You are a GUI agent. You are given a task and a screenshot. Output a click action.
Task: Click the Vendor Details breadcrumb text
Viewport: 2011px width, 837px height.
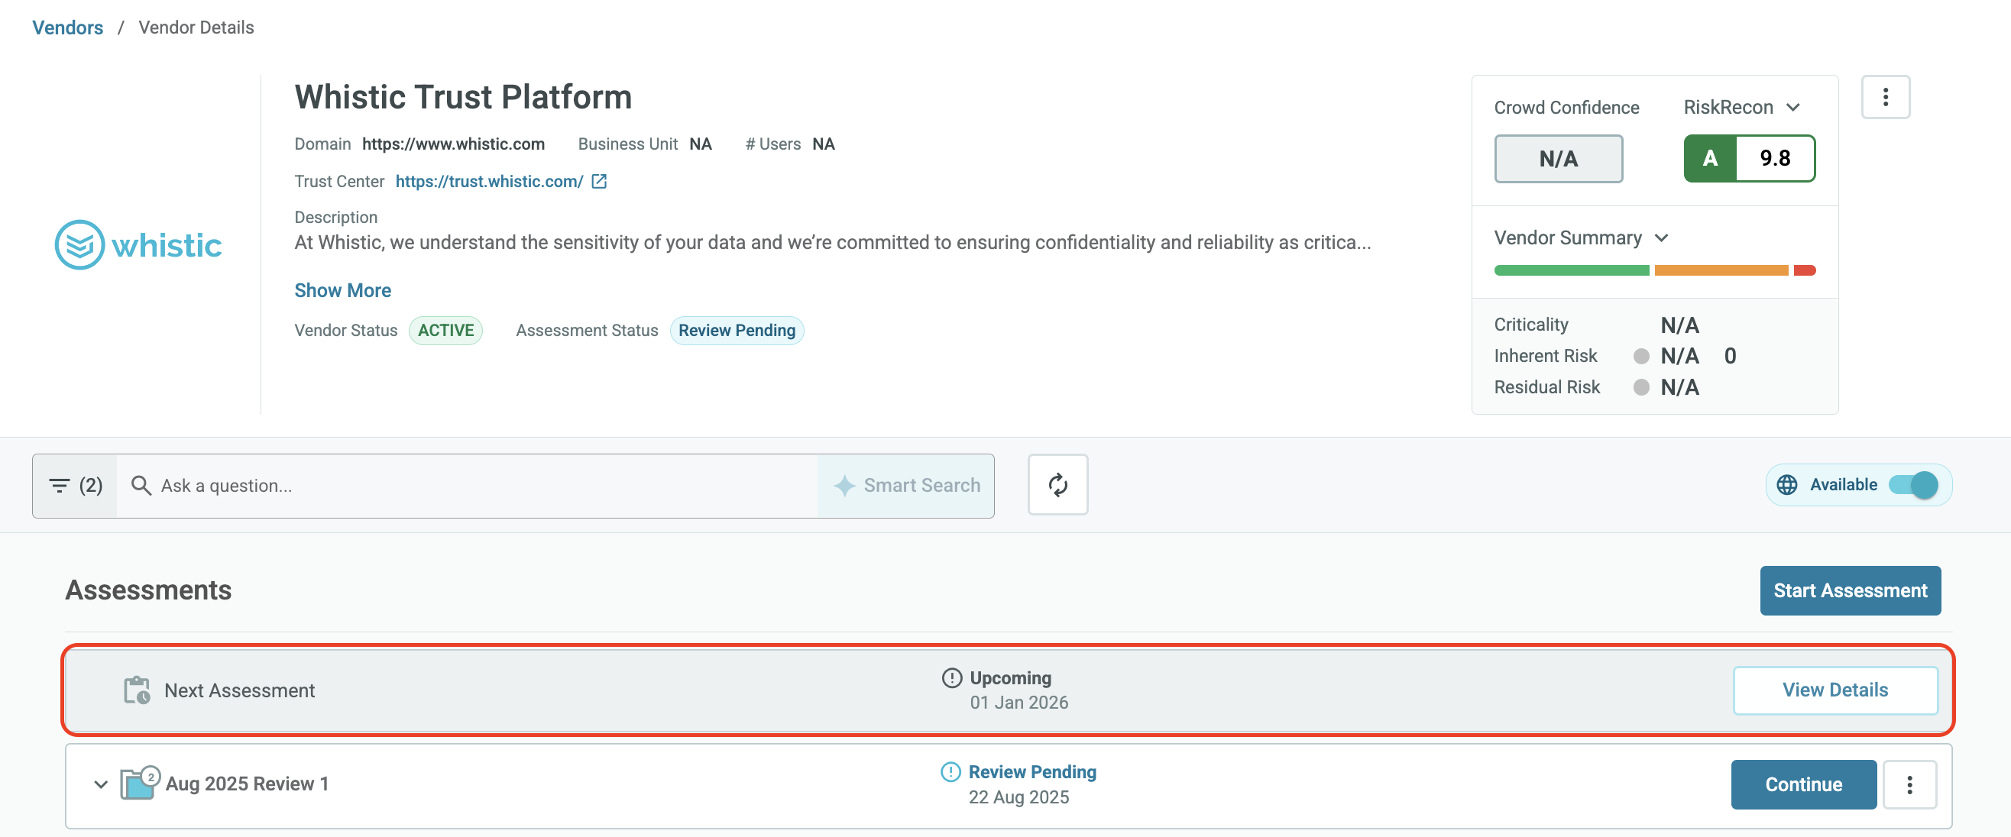point(196,27)
